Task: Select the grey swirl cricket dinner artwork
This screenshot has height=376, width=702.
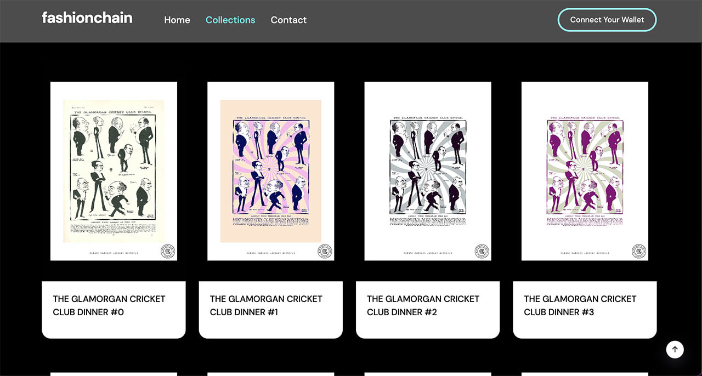Action: click(428, 170)
